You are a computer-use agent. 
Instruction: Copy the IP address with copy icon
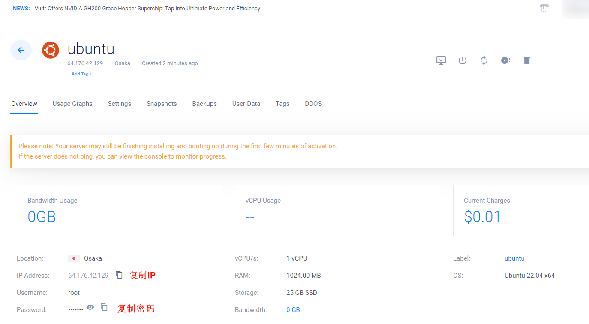click(119, 275)
